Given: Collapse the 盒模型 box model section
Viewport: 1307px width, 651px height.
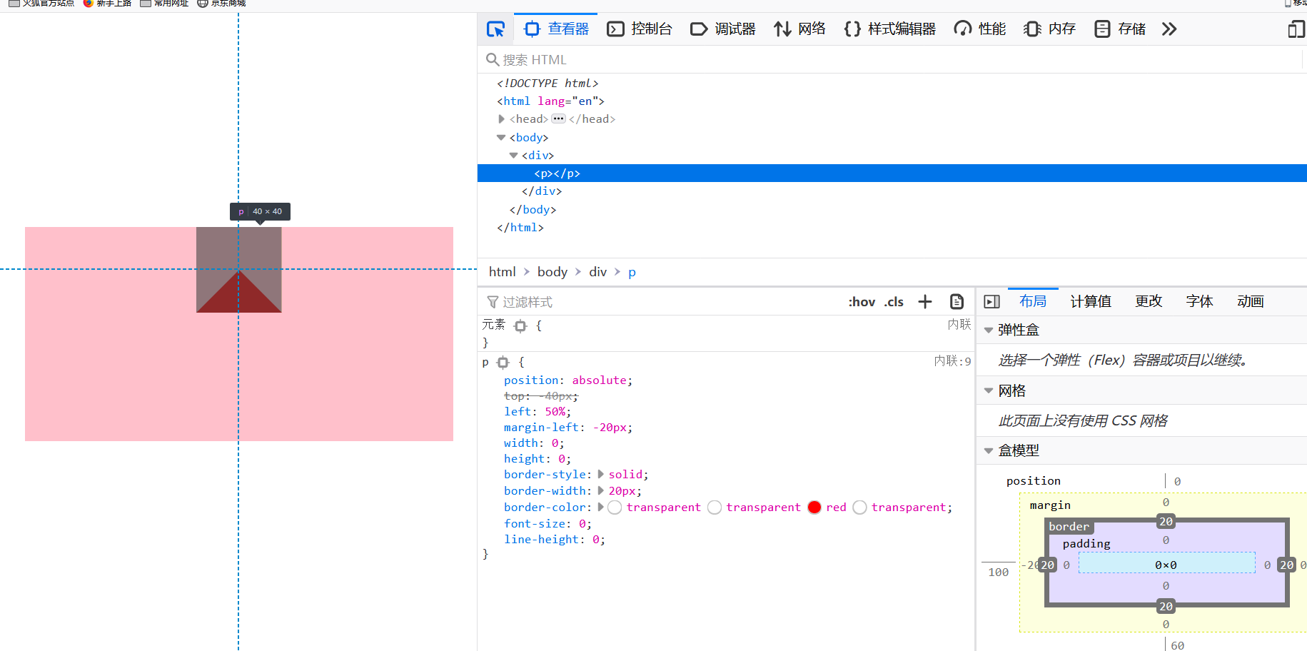Looking at the screenshot, I should 989,451.
